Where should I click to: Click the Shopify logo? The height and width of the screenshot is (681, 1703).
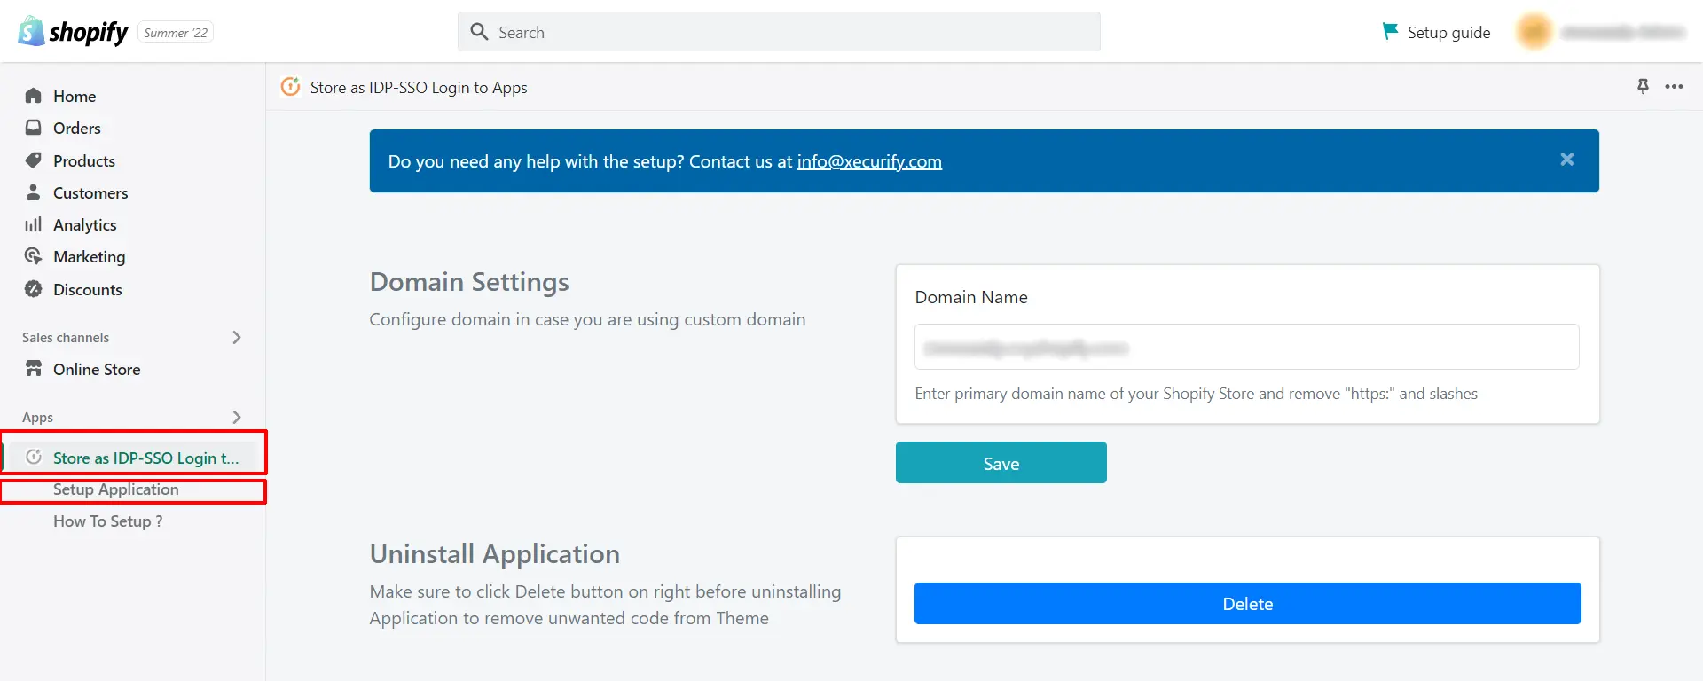(73, 32)
